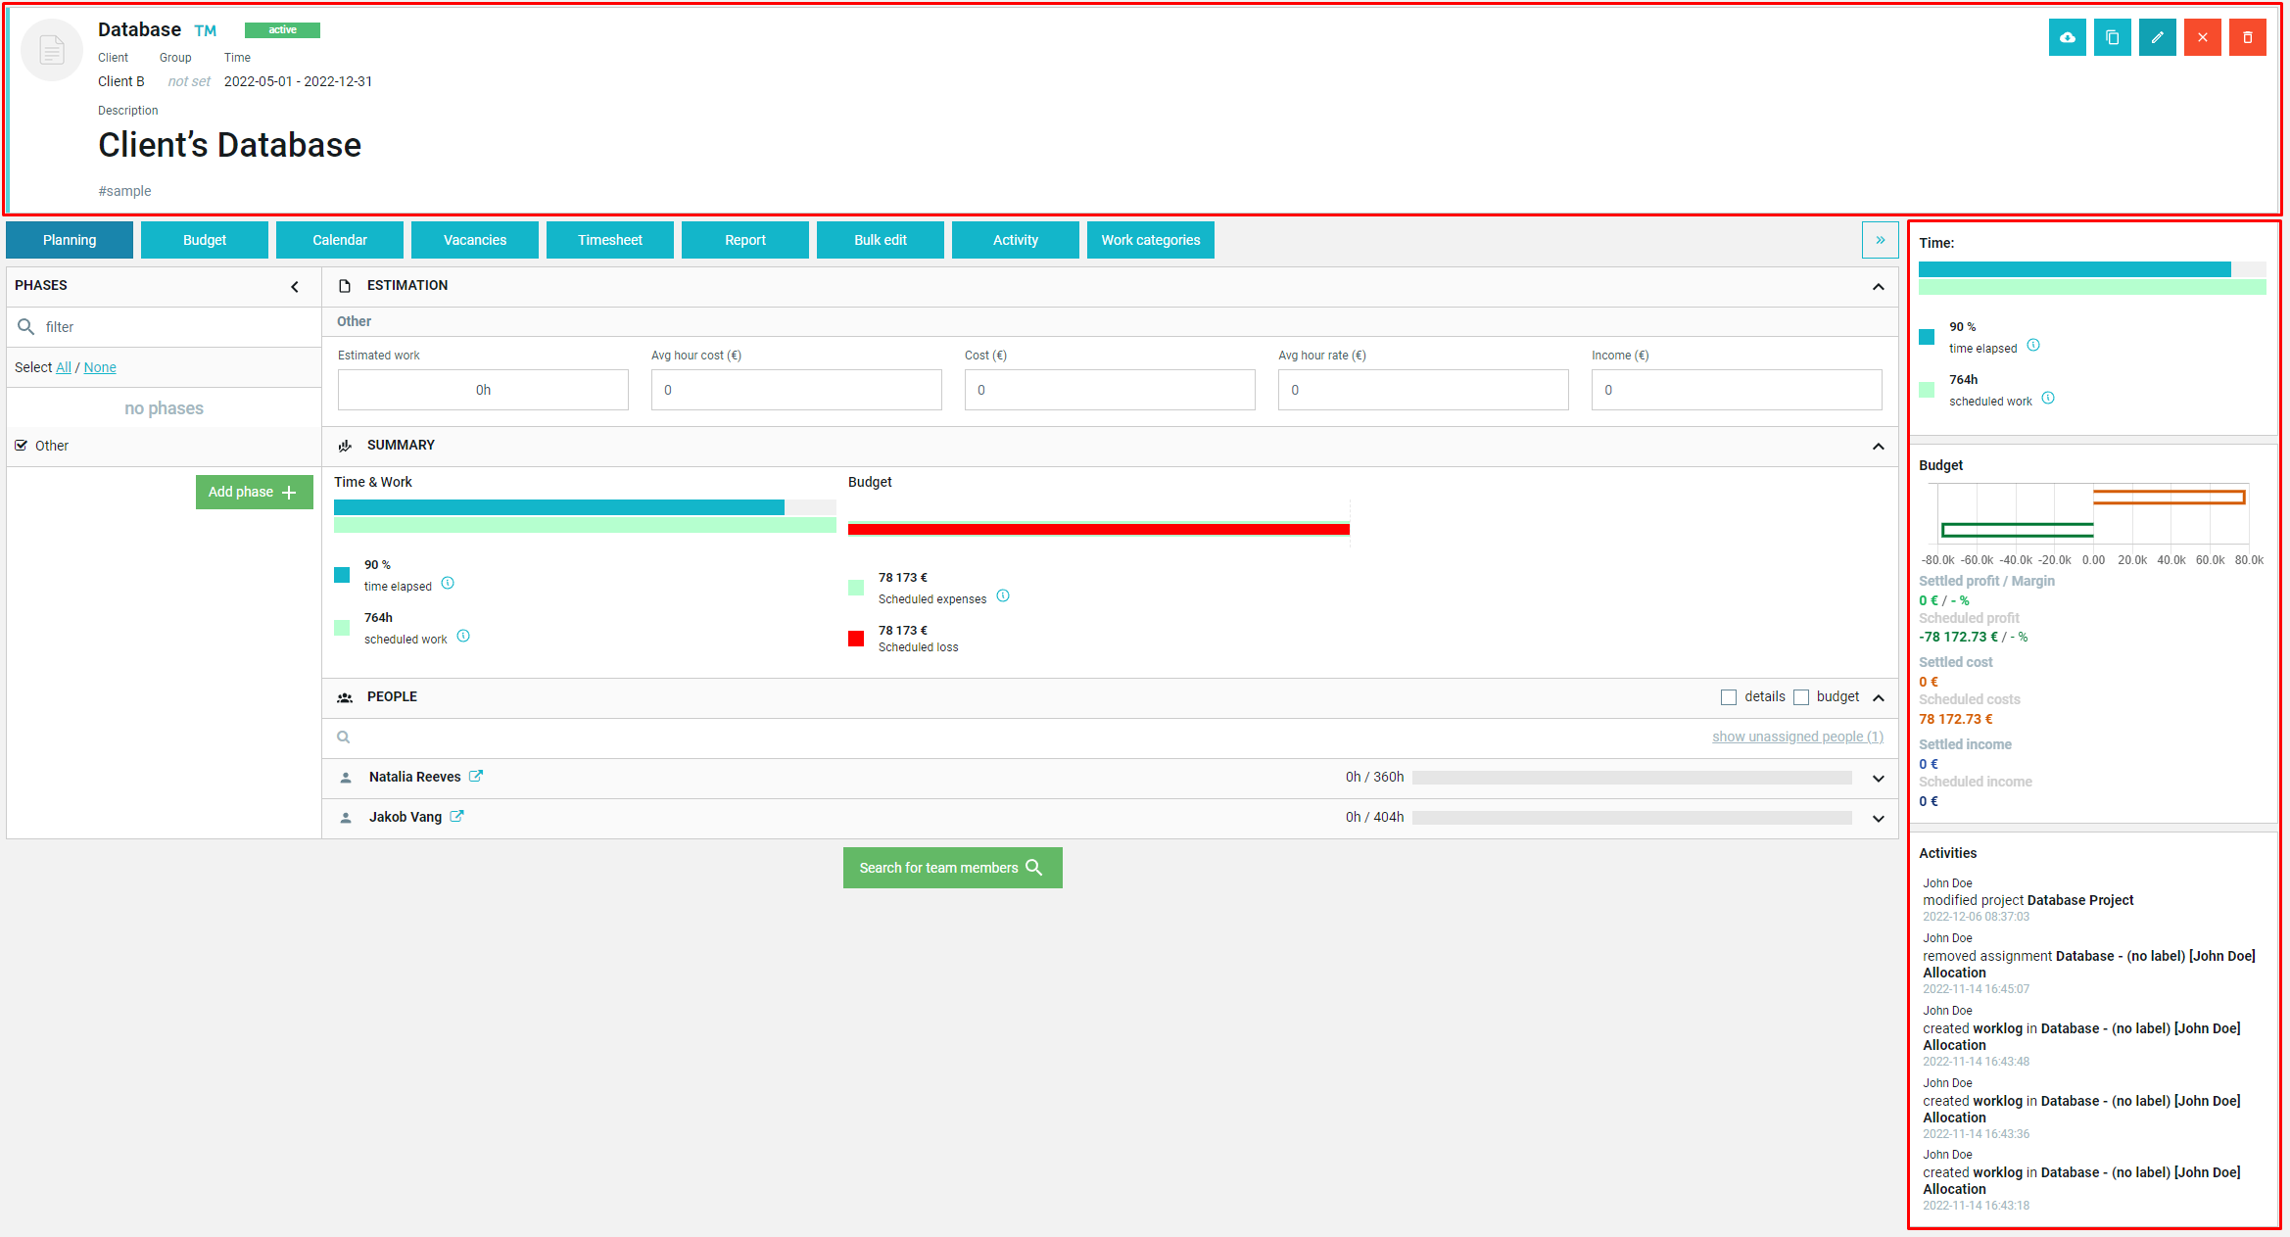
Task: Click the #sample tag text
Action: [x=124, y=191]
